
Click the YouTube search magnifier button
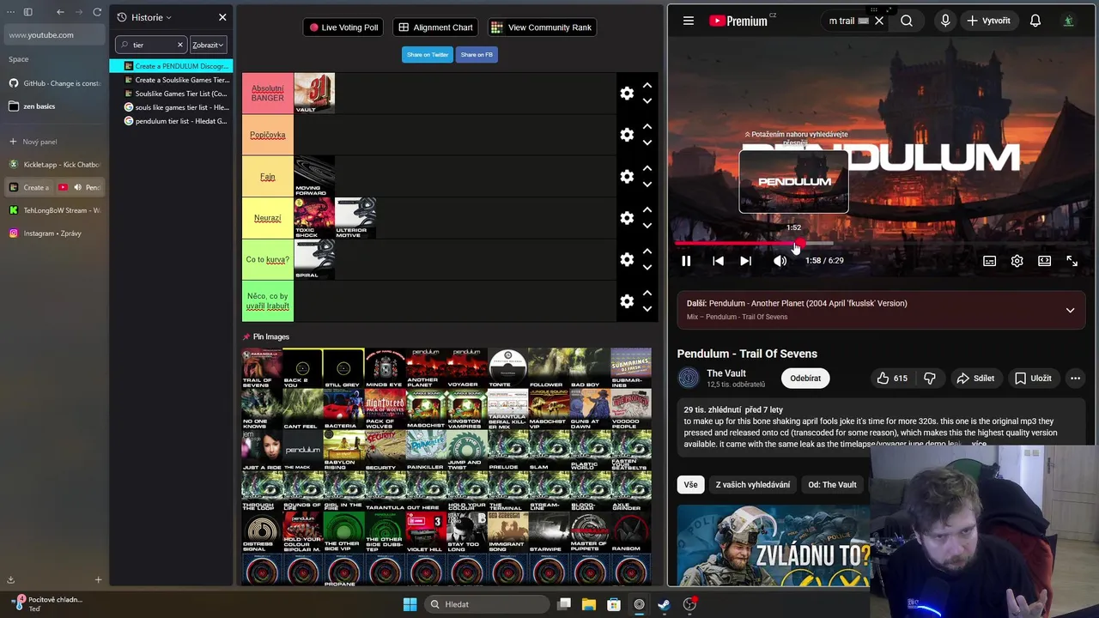(907, 21)
